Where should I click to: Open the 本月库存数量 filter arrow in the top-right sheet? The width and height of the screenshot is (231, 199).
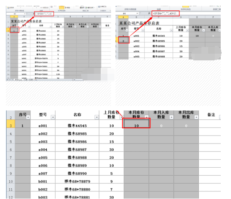(204, 30)
